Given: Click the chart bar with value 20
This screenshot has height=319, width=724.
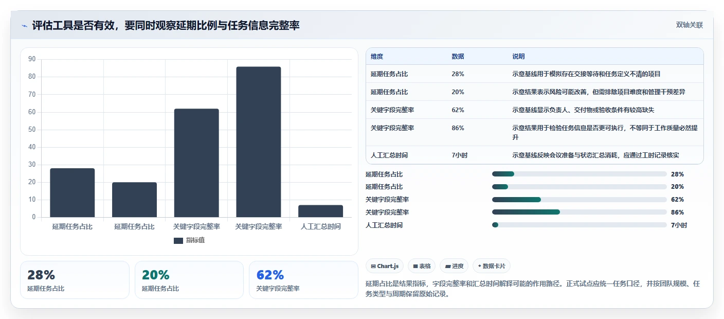Looking at the screenshot, I should tap(134, 200).
